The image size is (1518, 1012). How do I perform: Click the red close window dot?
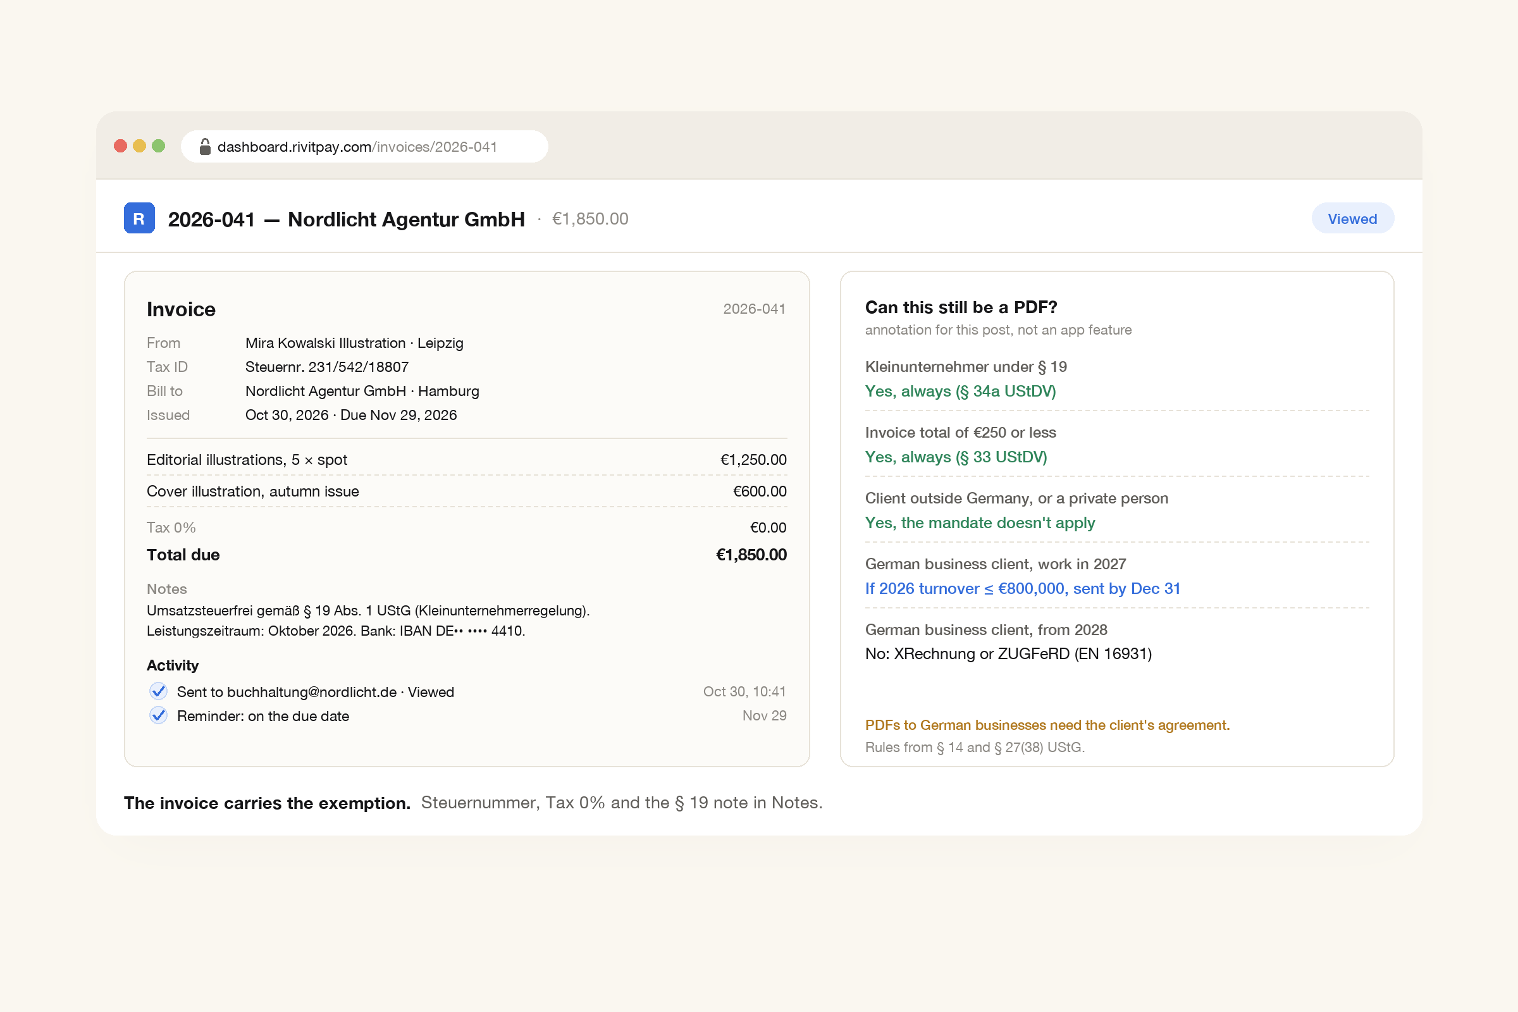pyautogui.click(x=121, y=146)
